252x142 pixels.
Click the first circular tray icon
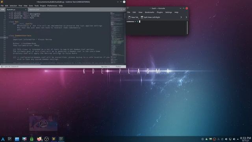point(202,139)
